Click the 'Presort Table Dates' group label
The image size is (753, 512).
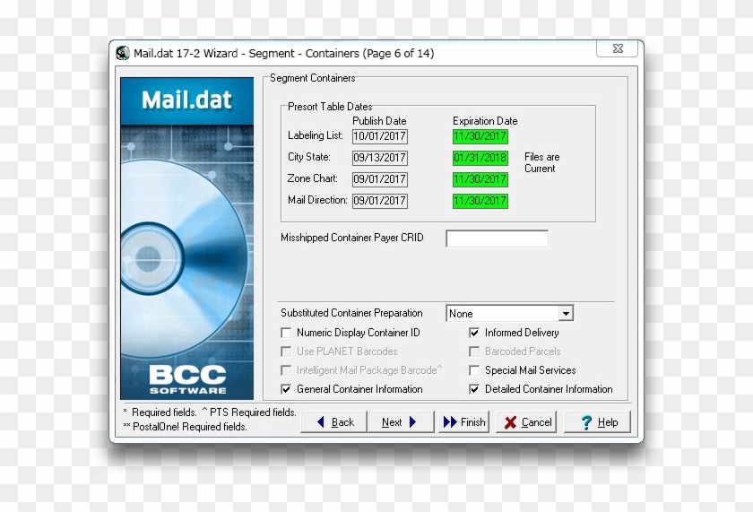pos(330,107)
